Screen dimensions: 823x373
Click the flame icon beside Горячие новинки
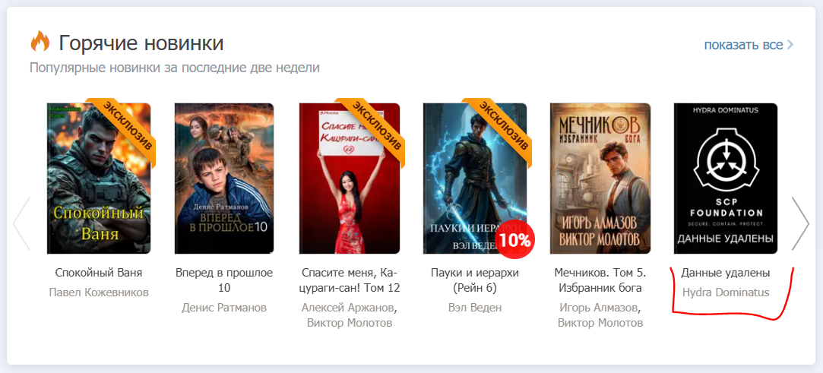(x=40, y=42)
